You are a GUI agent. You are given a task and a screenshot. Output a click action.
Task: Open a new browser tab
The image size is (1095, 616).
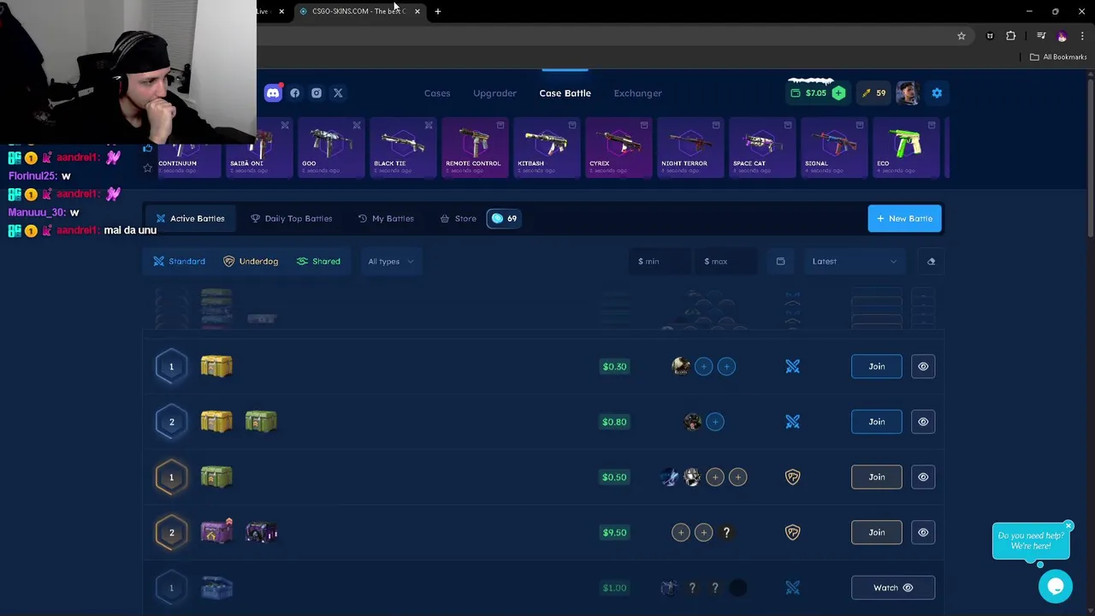[438, 11]
